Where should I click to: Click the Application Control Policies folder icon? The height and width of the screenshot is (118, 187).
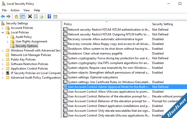(8, 69)
